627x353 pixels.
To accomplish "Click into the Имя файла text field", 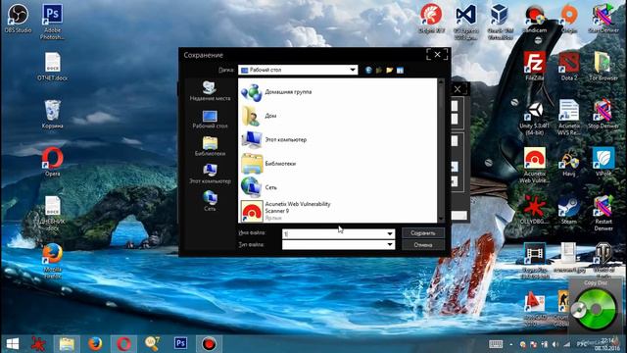I will click(334, 233).
